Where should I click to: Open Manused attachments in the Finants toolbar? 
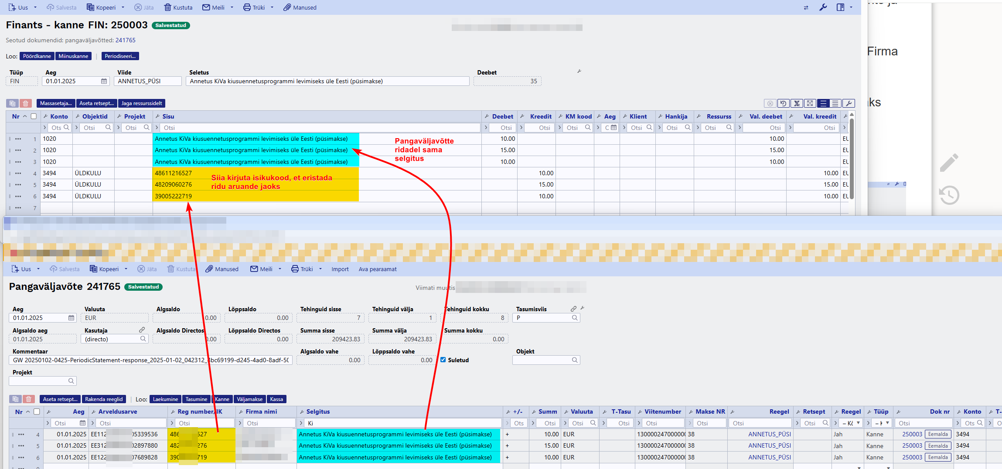coord(300,7)
